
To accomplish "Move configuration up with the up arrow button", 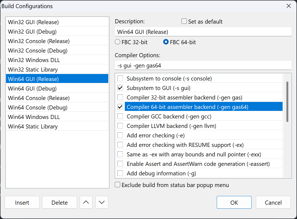I will 86,202.
